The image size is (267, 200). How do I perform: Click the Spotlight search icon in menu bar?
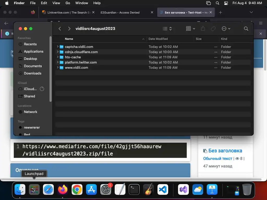[x=217, y=3]
